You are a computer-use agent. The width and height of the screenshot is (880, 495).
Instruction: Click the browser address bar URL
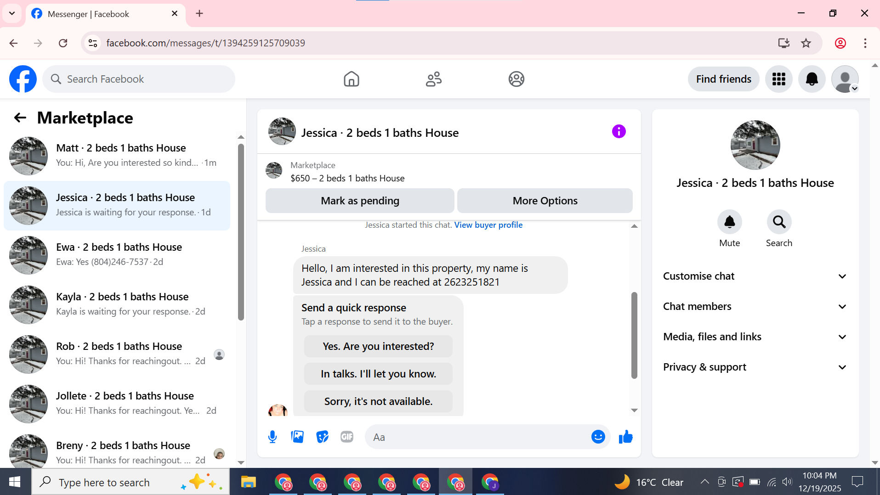coord(206,43)
